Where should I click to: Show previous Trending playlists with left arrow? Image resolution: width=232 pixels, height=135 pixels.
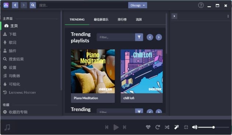[x=150, y=37]
